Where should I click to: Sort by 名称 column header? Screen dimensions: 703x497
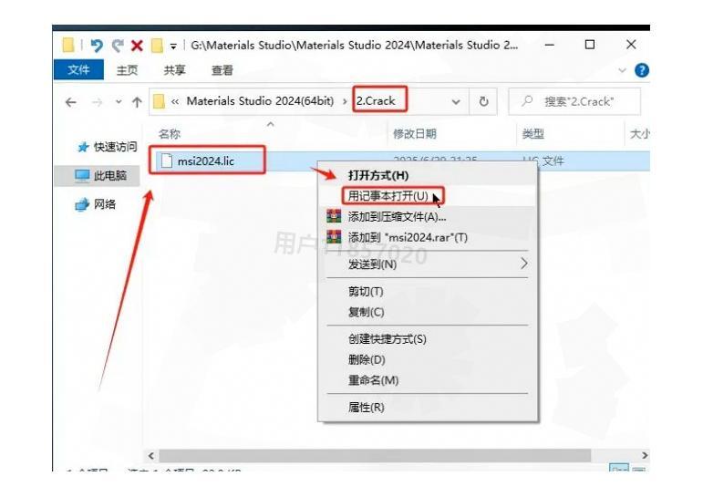pos(170,134)
